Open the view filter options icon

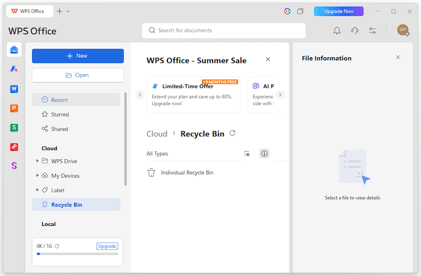(246, 154)
